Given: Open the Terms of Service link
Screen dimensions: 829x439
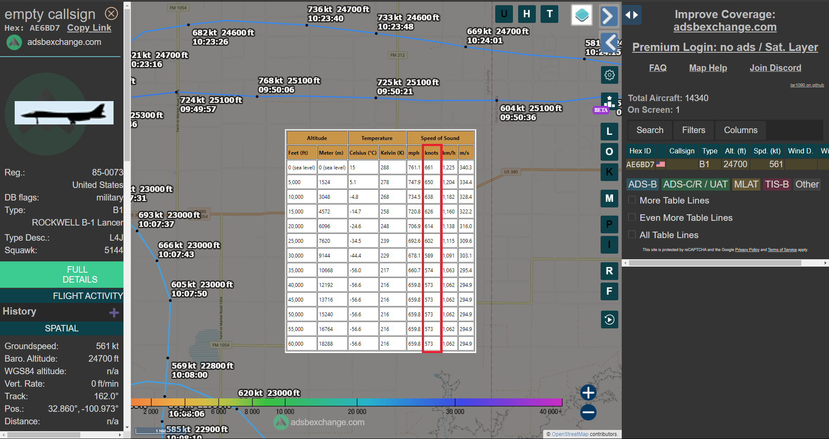Looking at the screenshot, I should pos(782,250).
